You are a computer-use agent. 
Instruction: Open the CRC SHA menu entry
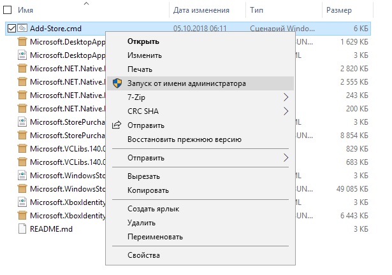click(x=200, y=111)
